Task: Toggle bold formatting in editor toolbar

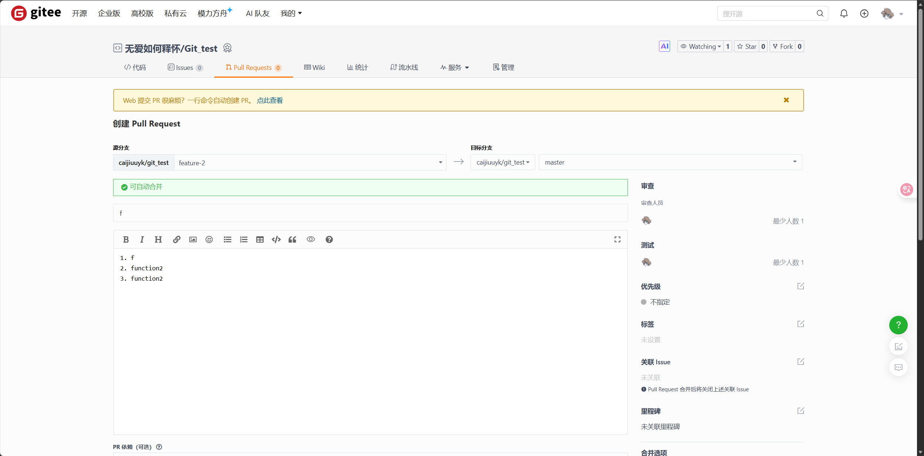Action: tap(126, 240)
